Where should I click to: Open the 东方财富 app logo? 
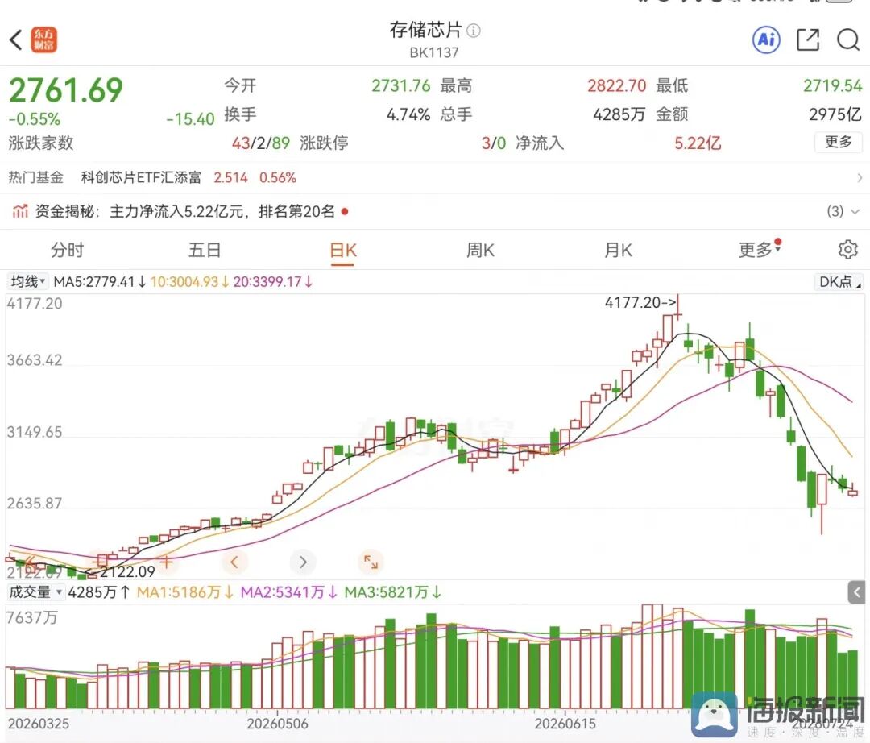click(x=43, y=40)
